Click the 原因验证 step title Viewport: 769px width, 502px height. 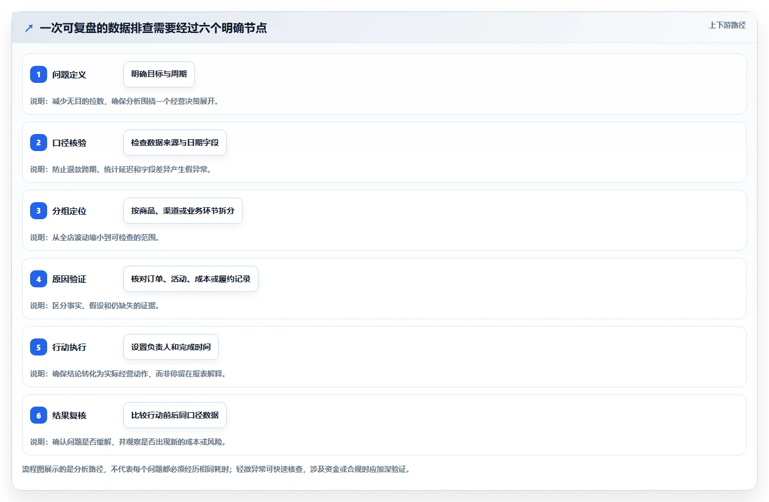[69, 279]
